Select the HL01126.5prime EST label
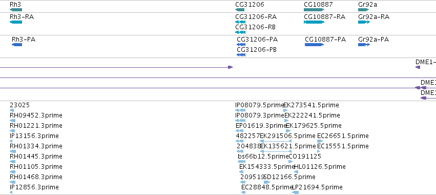This screenshot has width=436, height=195. [320, 167]
